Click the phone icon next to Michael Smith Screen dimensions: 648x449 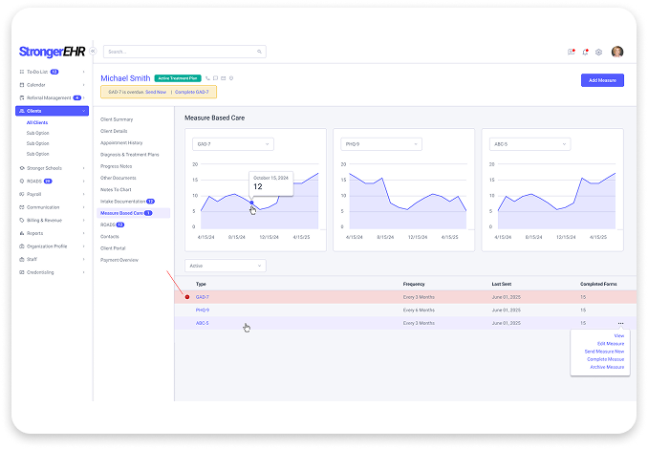point(207,77)
